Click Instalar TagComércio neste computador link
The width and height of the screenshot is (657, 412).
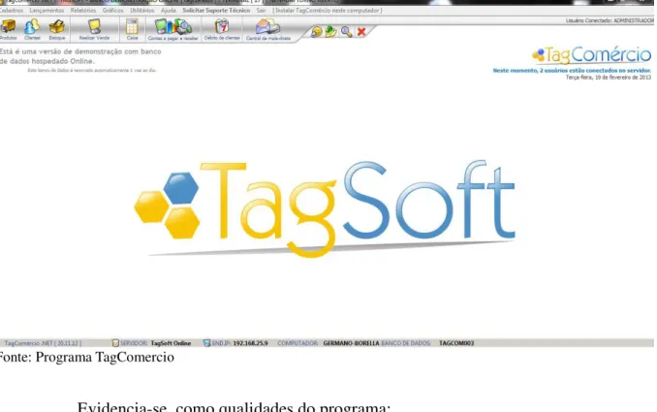tap(328, 11)
